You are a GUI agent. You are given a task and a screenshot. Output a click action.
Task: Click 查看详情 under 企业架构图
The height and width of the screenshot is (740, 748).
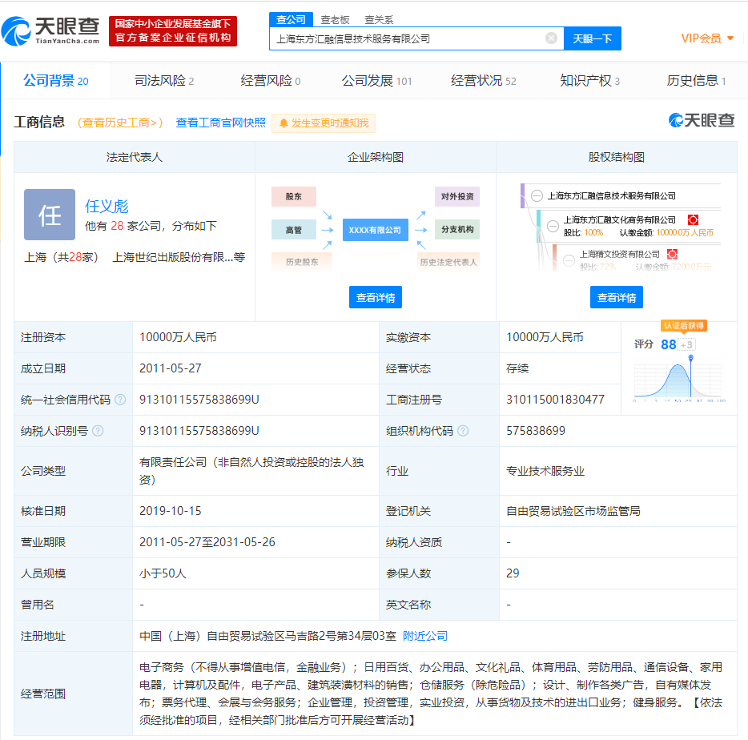[376, 297]
